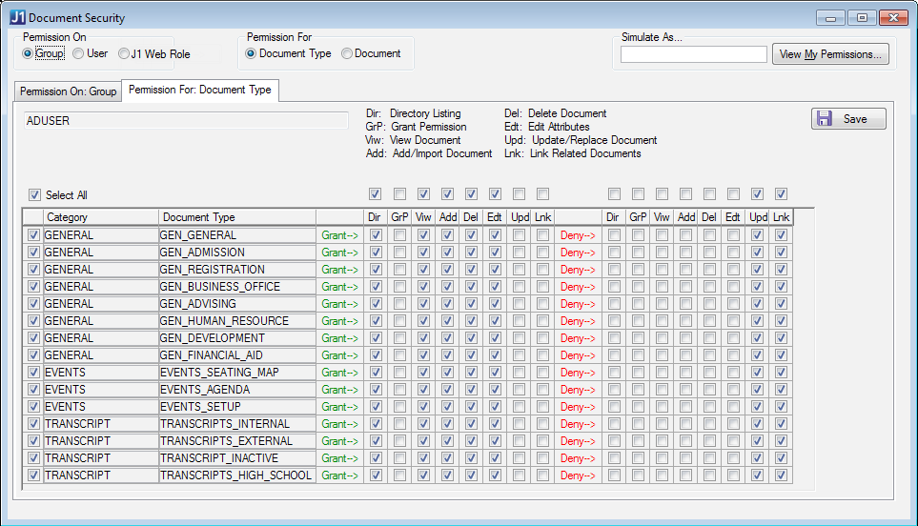Enable Grant GrP checkbox for EVENTS_AGENDA

point(399,390)
